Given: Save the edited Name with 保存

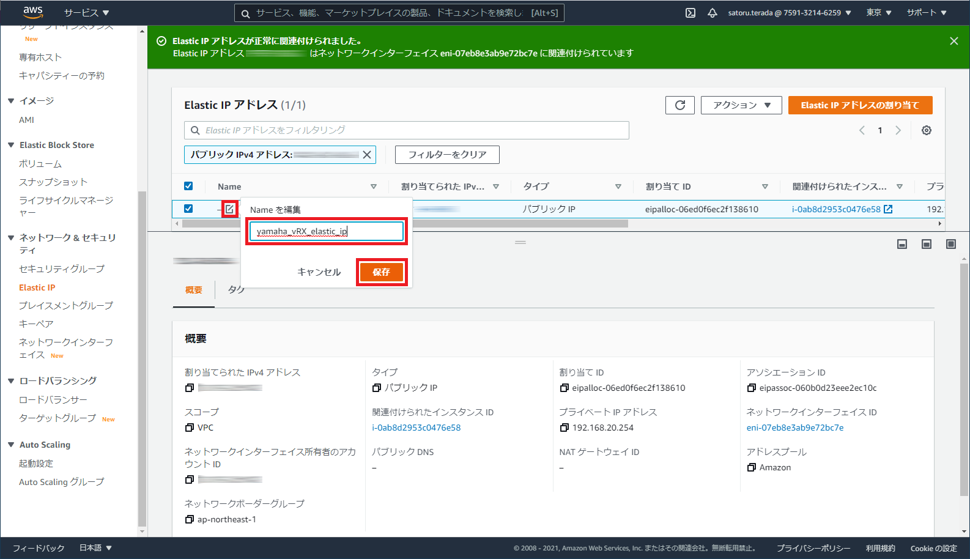Looking at the screenshot, I should point(381,272).
